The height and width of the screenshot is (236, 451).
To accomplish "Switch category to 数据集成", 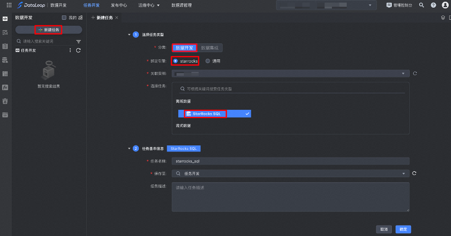I will pos(210,48).
